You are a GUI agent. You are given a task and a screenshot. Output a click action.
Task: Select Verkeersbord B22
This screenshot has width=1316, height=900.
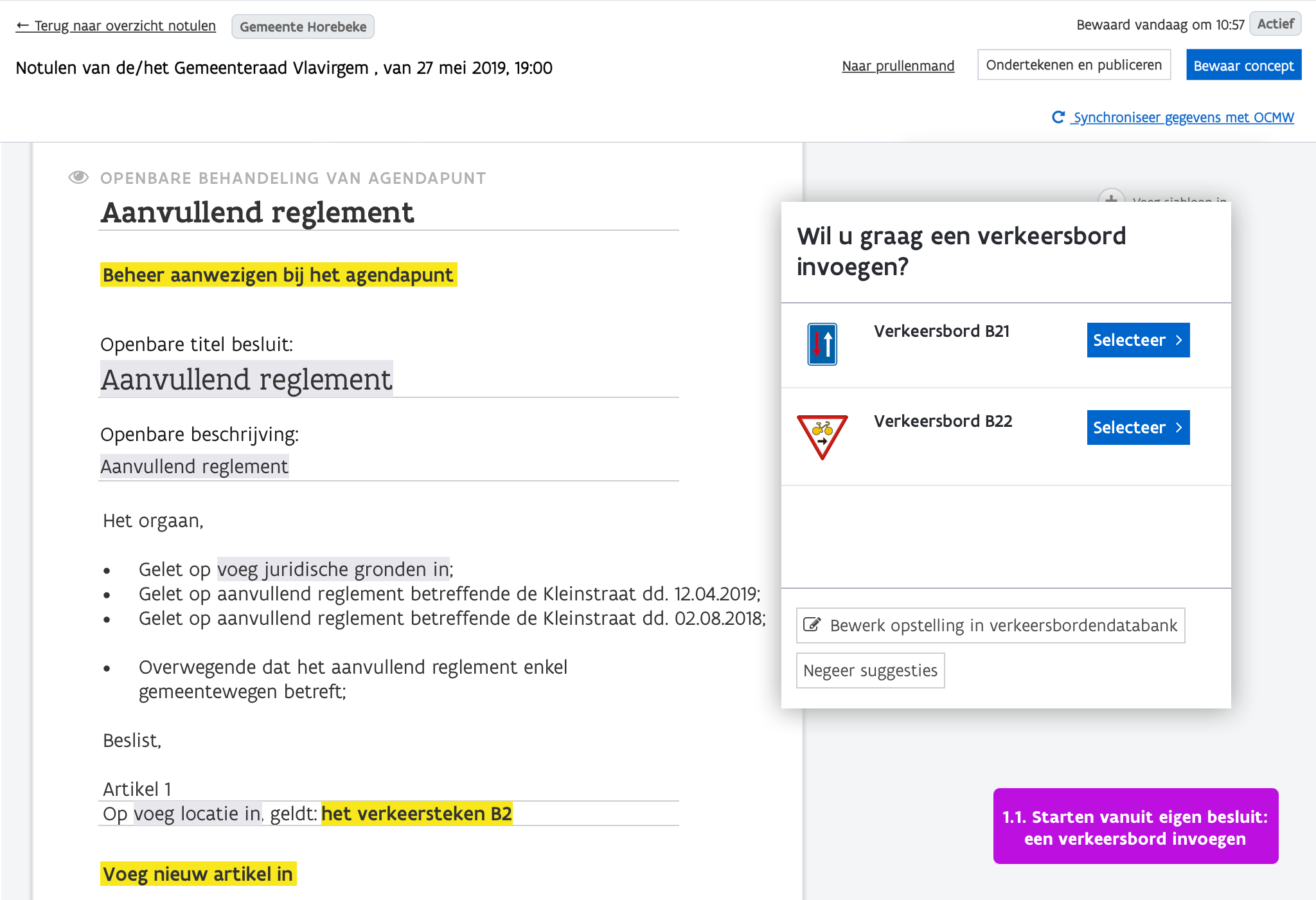(x=1137, y=428)
